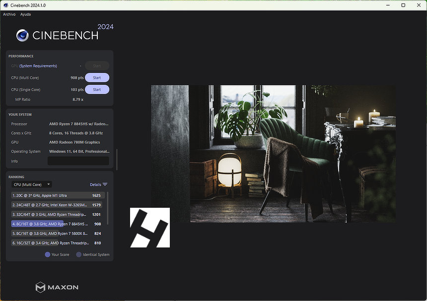Screen dimensions: 427x301
Task: Click the app icon in title bar
Action: tap(5, 5)
